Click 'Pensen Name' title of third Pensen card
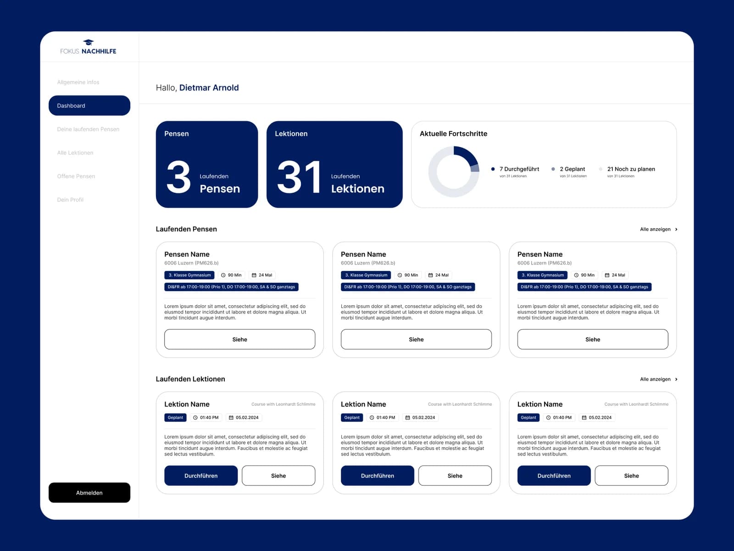Image resolution: width=734 pixels, height=551 pixels. (540, 254)
